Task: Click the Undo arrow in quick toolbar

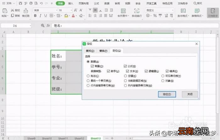Action: pos(41,3)
